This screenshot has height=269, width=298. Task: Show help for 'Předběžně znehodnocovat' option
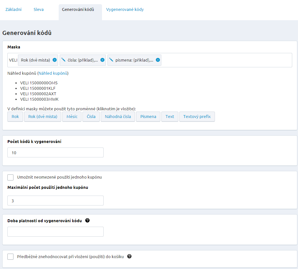pos(129,256)
